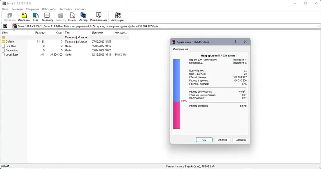Select the First Run file icon
Screen dimensions: 321x169
[3, 46]
